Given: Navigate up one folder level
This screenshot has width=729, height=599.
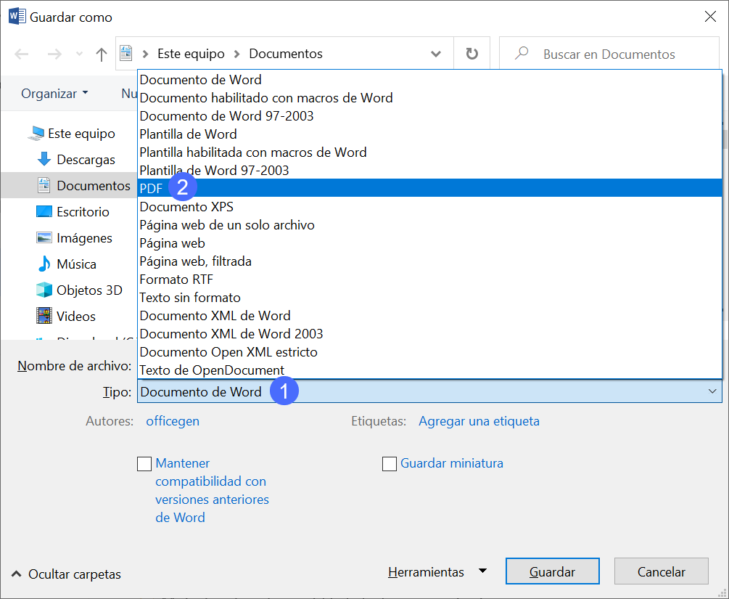Looking at the screenshot, I should [x=101, y=54].
